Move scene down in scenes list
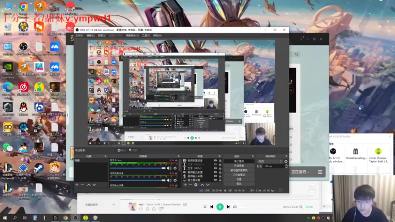 [x=94, y=185]
